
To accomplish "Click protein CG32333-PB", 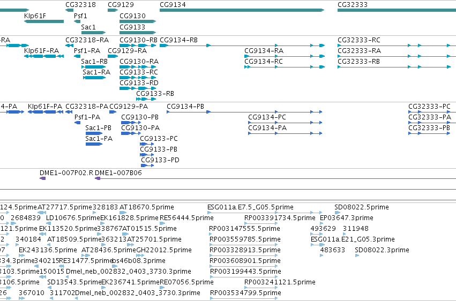I will [x=429, y=133].
